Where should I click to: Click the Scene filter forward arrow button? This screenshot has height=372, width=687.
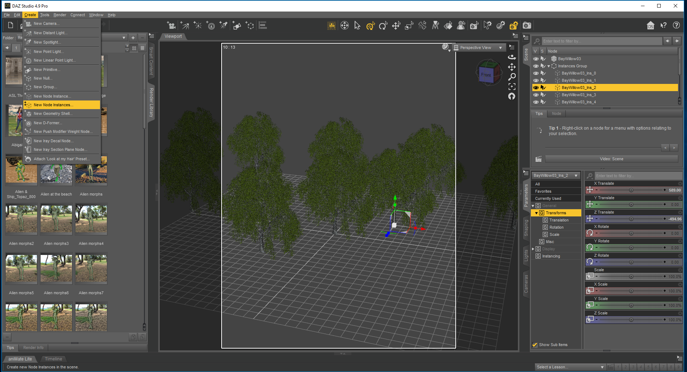(x=677, y=41)
